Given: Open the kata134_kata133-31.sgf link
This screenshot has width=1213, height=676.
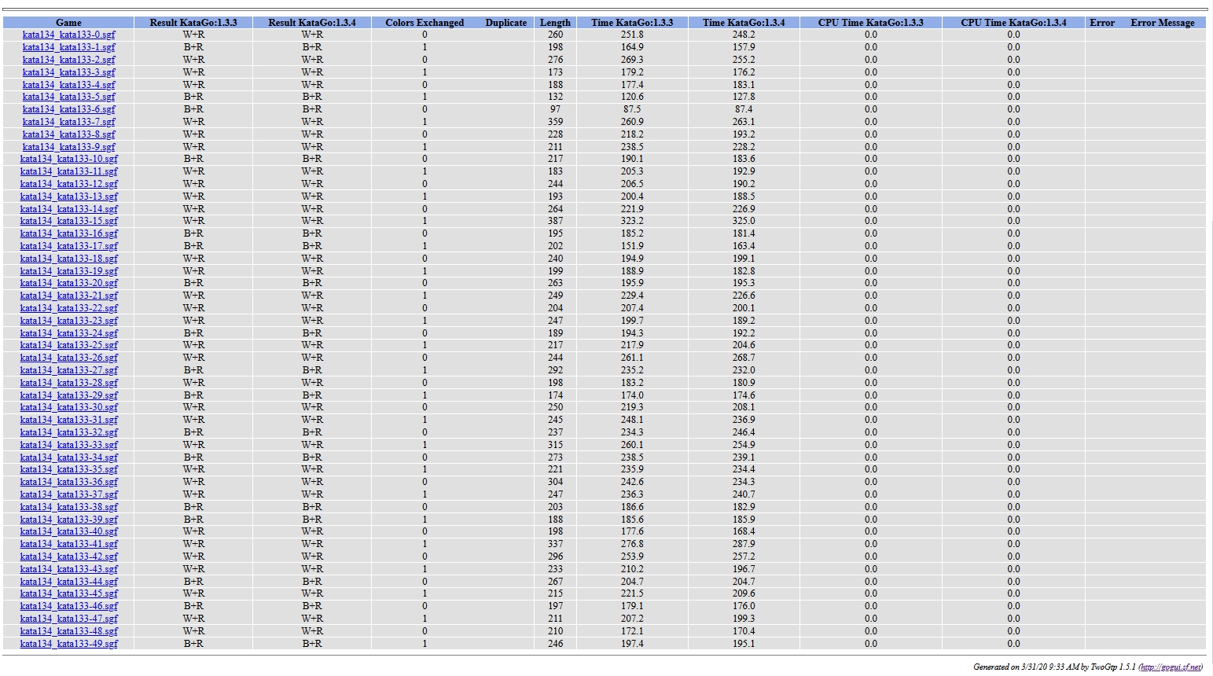Looking at the screenshot, I should 68,420.
